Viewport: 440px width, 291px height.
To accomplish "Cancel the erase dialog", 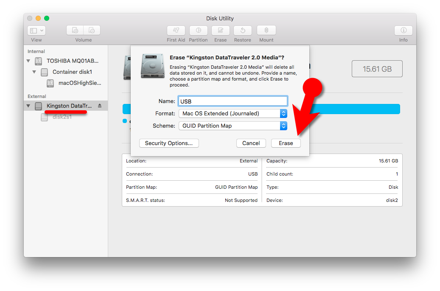I will [251, 143].
